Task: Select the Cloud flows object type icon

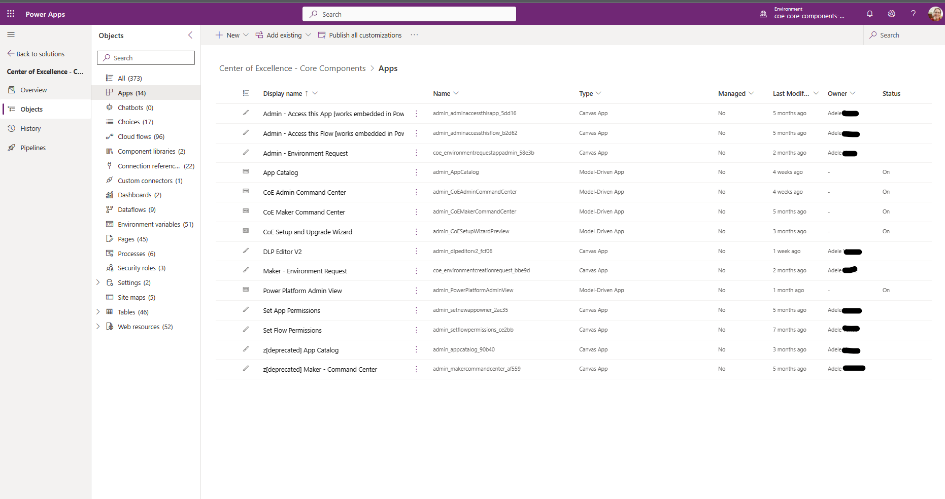Action: [x=110, y=136]
